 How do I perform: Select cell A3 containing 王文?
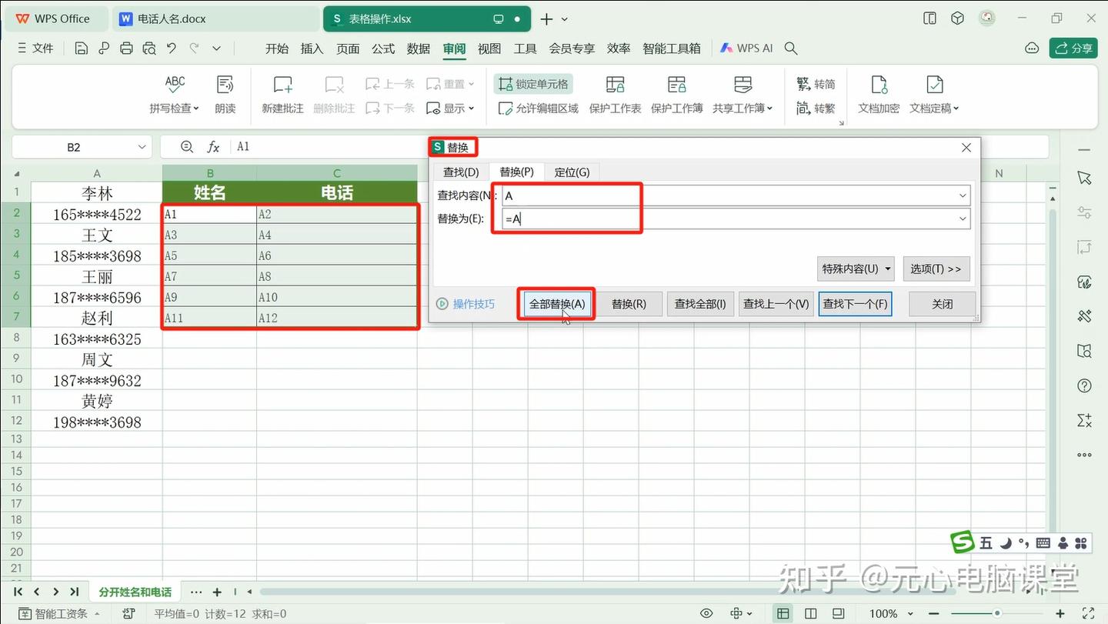[97, 235]
